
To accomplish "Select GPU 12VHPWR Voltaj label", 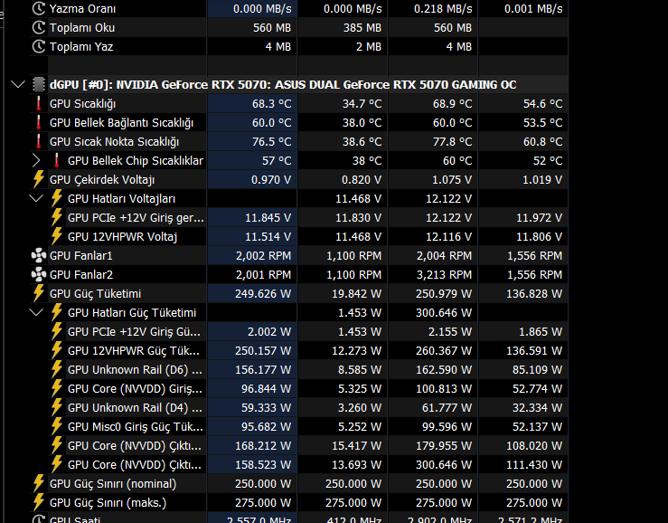I will point(122,237).
